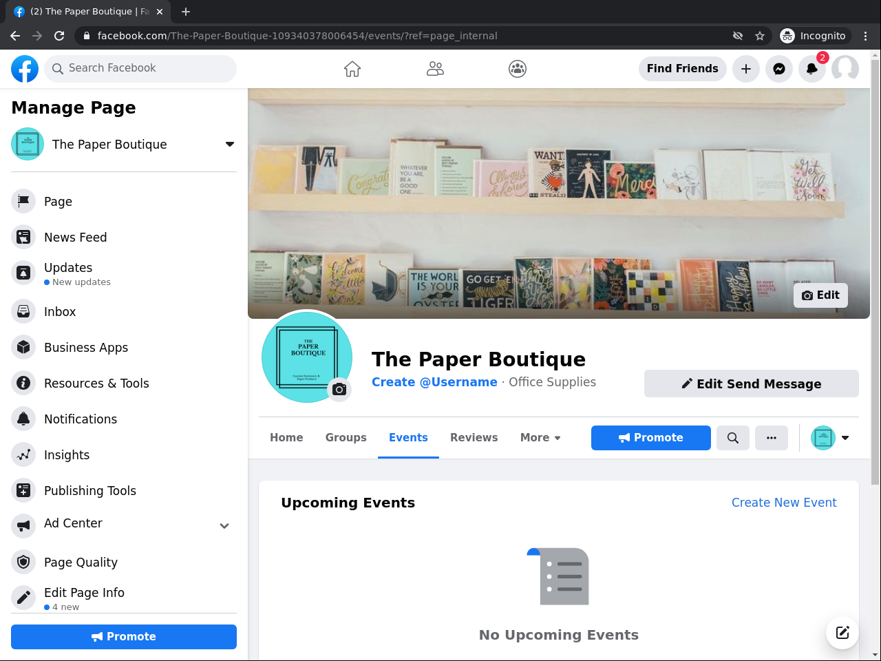Viewport: 881px width, 661px height.
Task: Click the sidebar Promote button
Action: tap(124, 637)
